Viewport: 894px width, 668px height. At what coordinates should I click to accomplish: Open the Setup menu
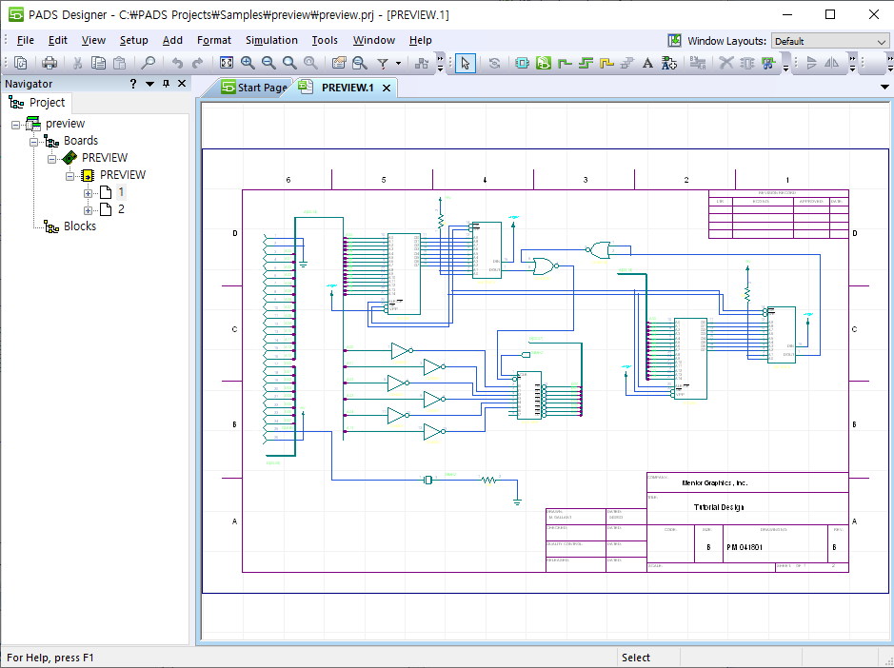(x=133, y=40)
